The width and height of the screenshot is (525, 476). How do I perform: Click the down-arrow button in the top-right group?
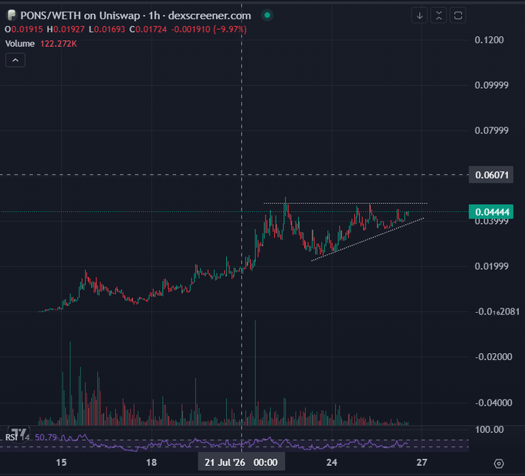419,15
